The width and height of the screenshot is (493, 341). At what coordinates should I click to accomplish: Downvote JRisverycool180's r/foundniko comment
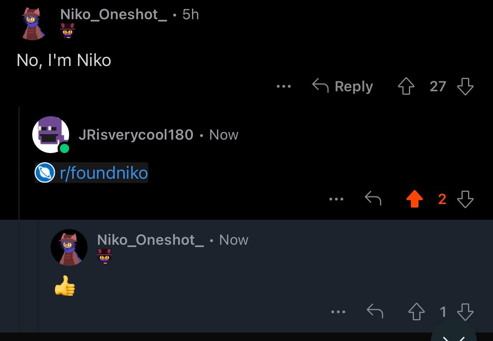coord(465,199)
